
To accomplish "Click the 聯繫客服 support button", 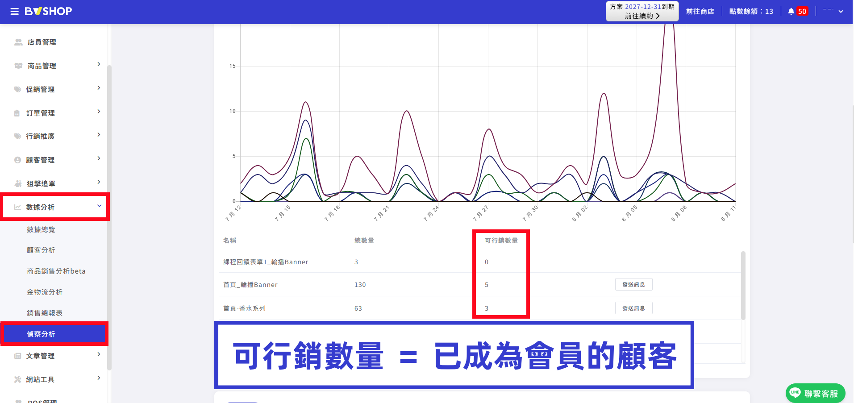I will pyautogui.click(x=815, y=393).
